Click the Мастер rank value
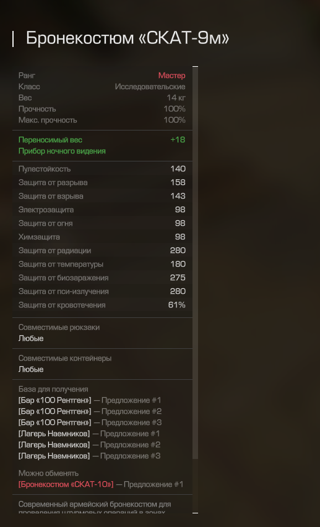 tap(171, 75)
